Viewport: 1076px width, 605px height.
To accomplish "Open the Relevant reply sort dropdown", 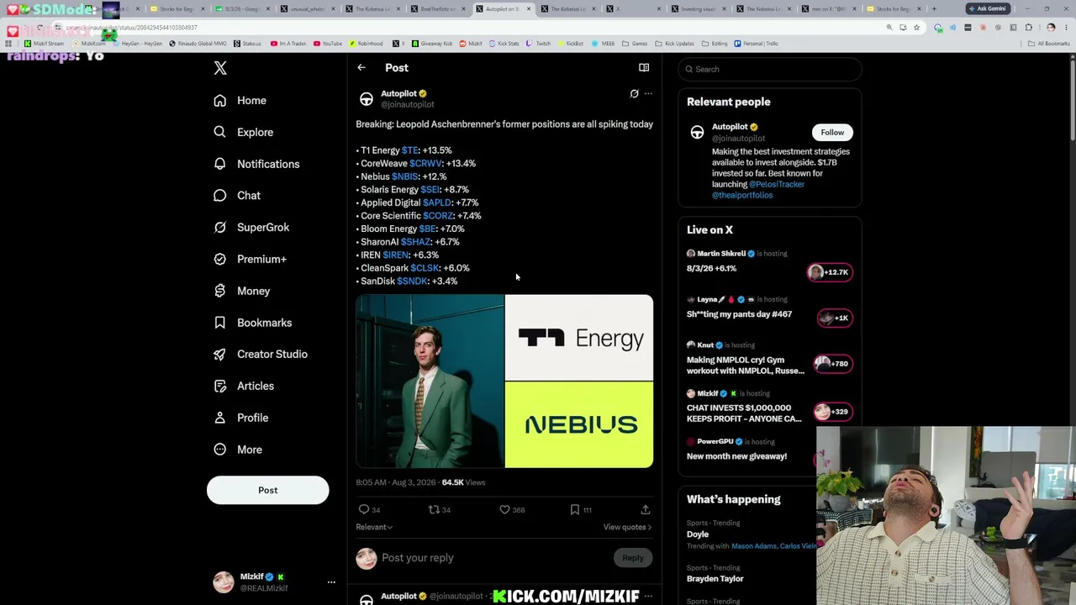I will coord(374,528).
